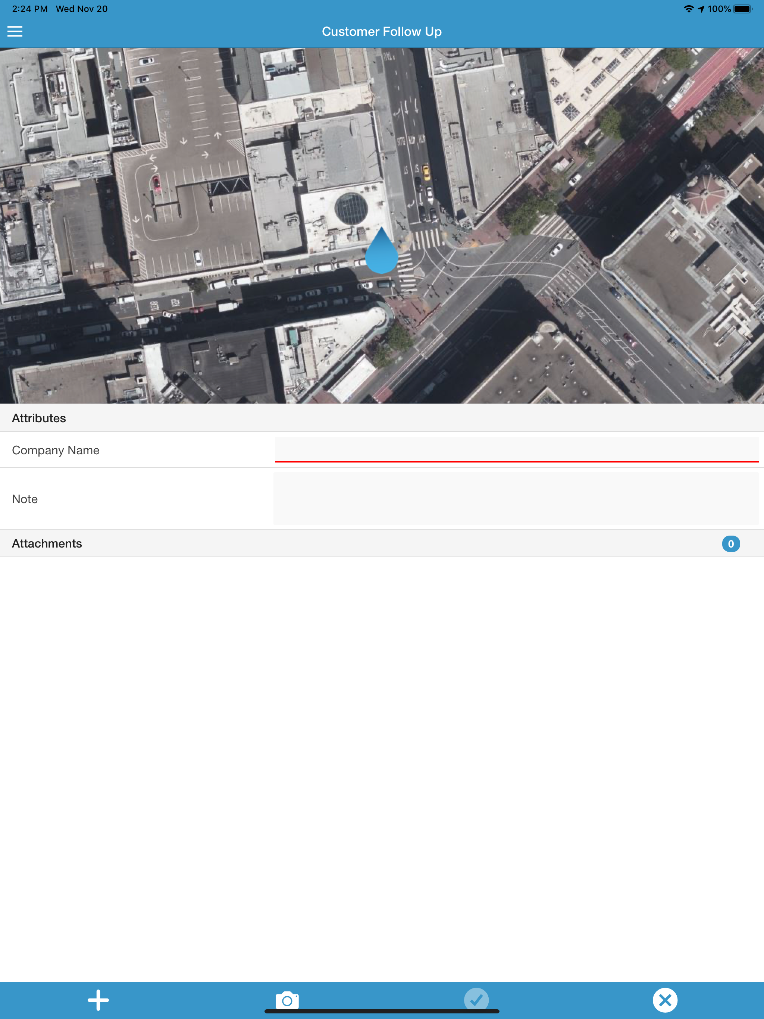Select the Attachments section header

(382, 543)
